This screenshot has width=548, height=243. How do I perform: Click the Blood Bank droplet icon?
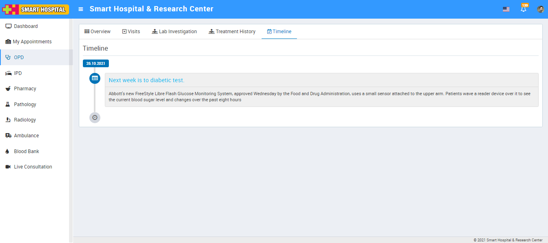(x=8, y=151)
